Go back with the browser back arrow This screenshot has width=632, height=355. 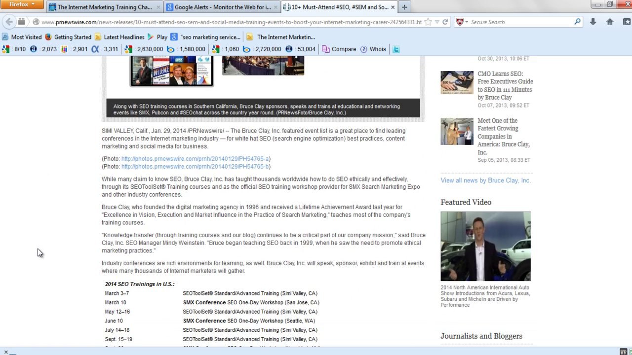[x=9, y=22]
